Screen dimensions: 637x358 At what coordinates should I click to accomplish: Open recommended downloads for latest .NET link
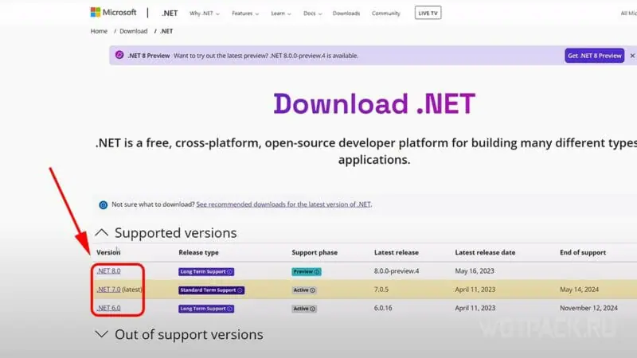point(283,204)
